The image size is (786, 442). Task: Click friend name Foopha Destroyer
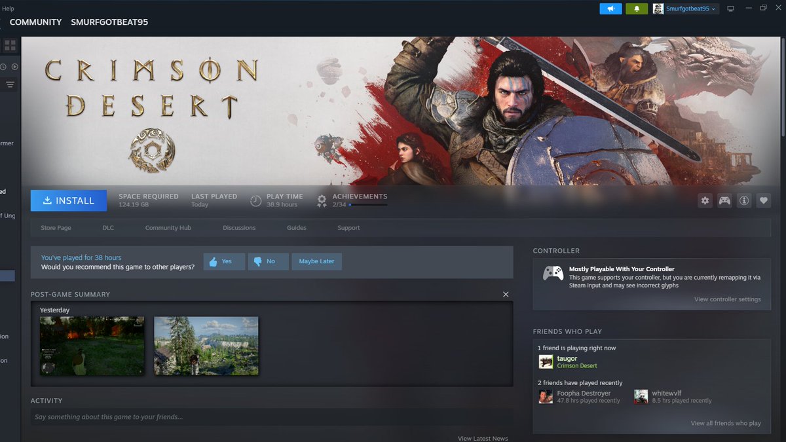584,394
